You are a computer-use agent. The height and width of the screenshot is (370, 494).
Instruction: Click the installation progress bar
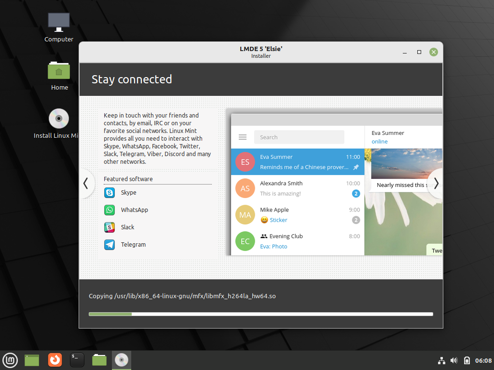coord(261,314)
